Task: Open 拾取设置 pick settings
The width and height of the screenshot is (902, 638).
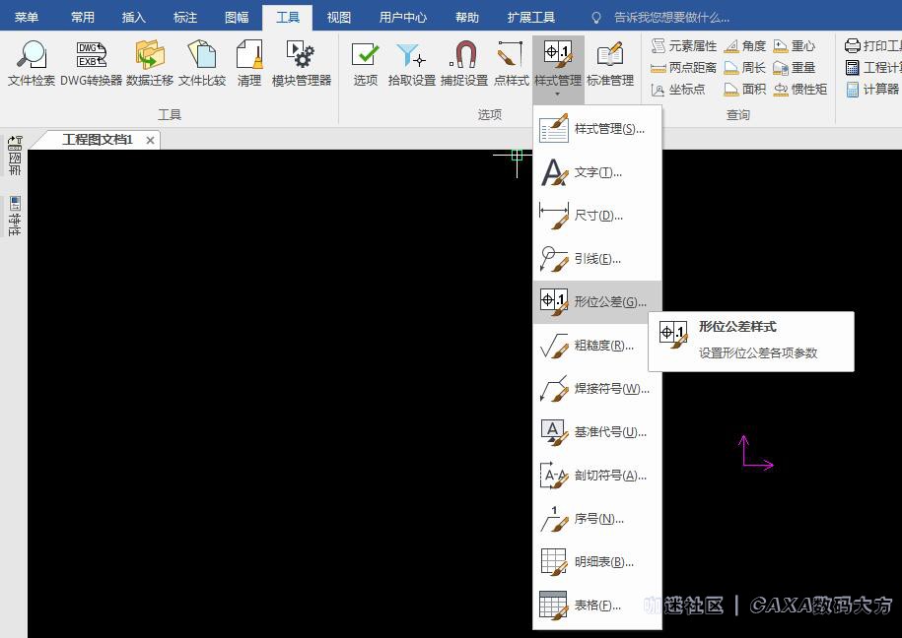Action: pyautogui.click(x=411, y=63)
